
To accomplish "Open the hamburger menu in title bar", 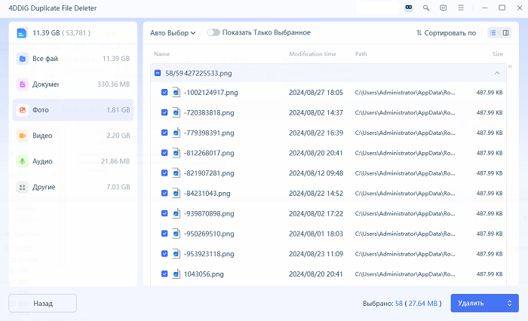I will tap(461, 8).
